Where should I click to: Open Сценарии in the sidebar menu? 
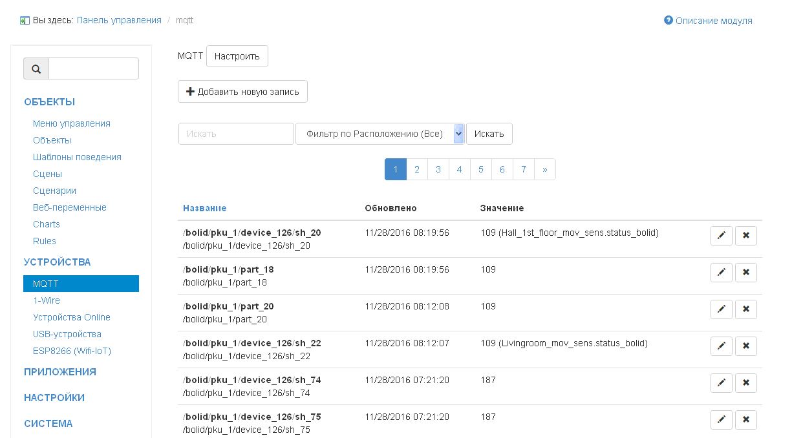[x=54, y=191]
